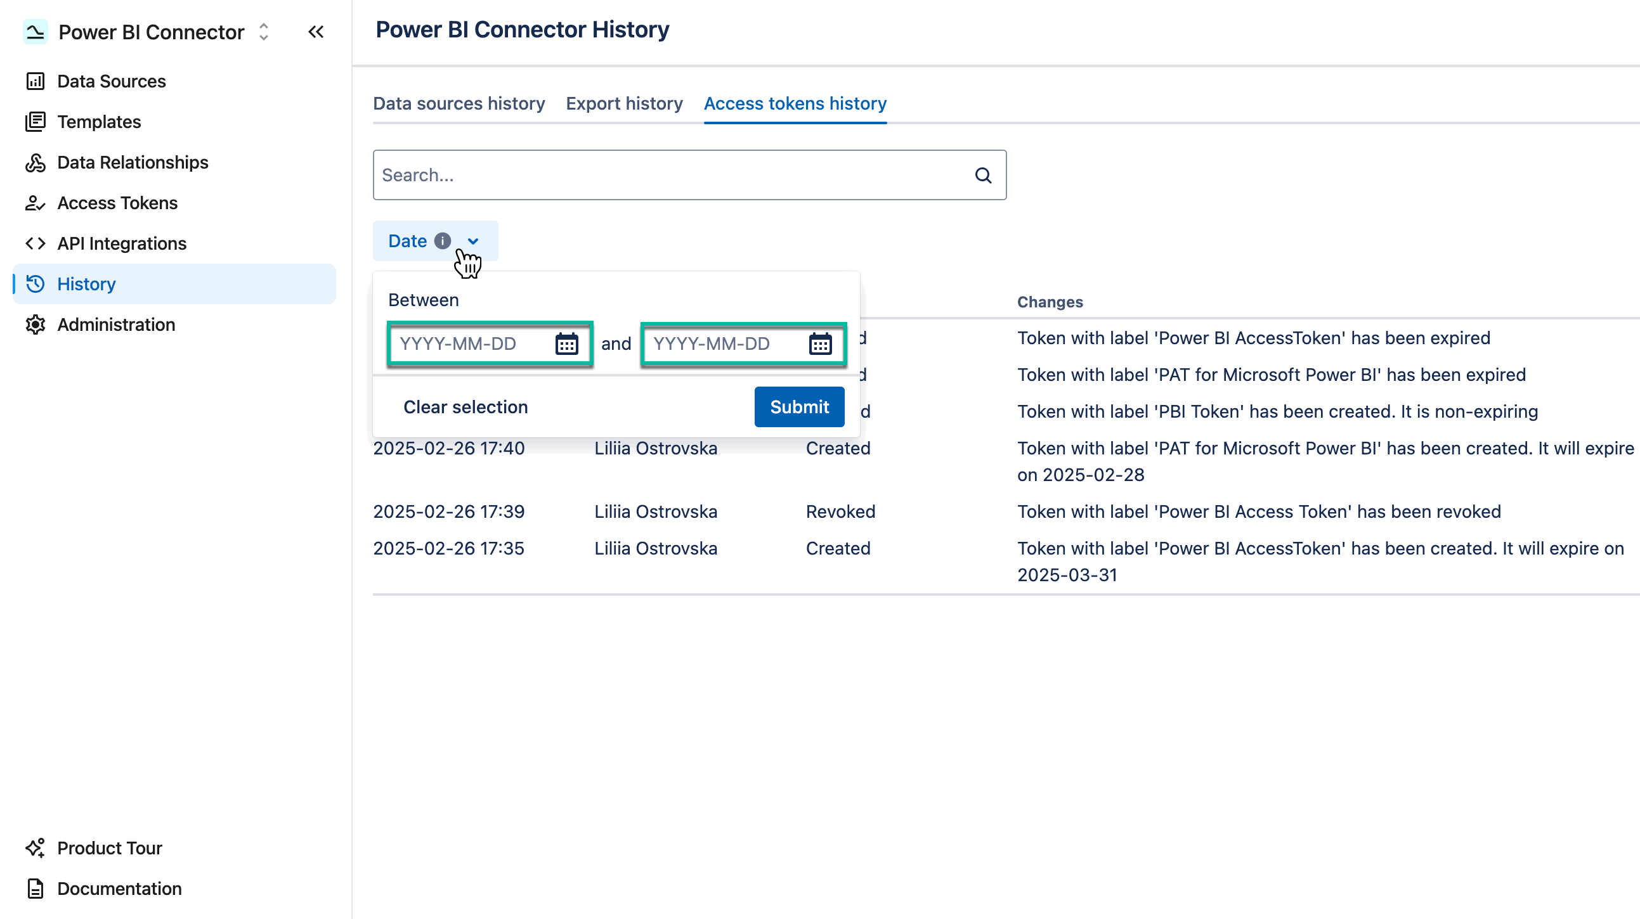
Task: Open Templates from the sidebar icon
Action: click(x=35, y=122)
